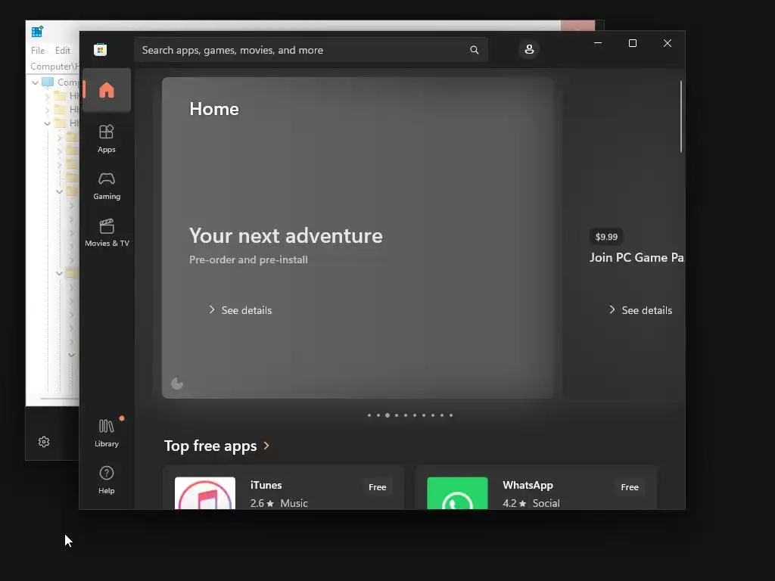Click the search apps, games, movies field
The image size is (775, 581).
[x=311, y=50]
